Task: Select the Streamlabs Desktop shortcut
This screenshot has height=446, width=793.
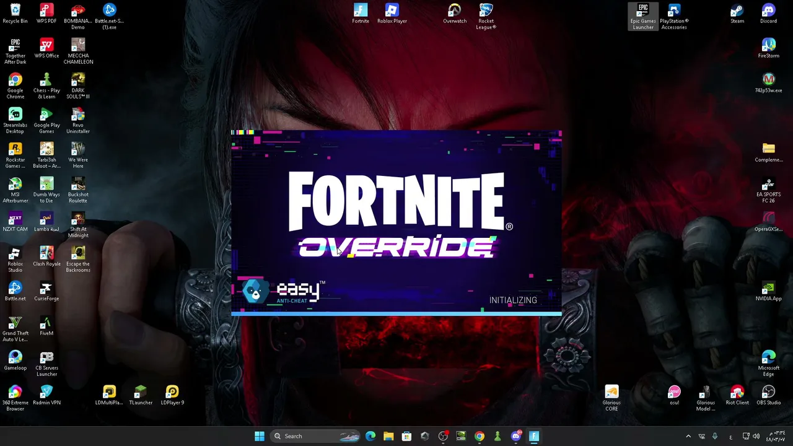Action: (x=15, y=121)
